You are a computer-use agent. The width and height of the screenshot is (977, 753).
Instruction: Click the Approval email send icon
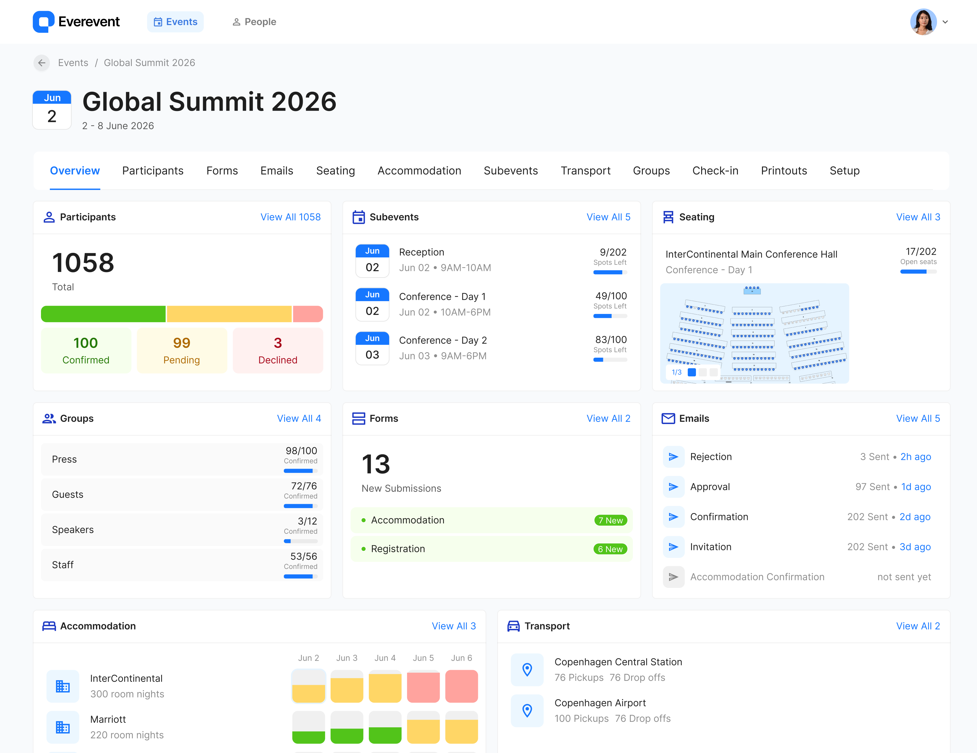point(673,486)
